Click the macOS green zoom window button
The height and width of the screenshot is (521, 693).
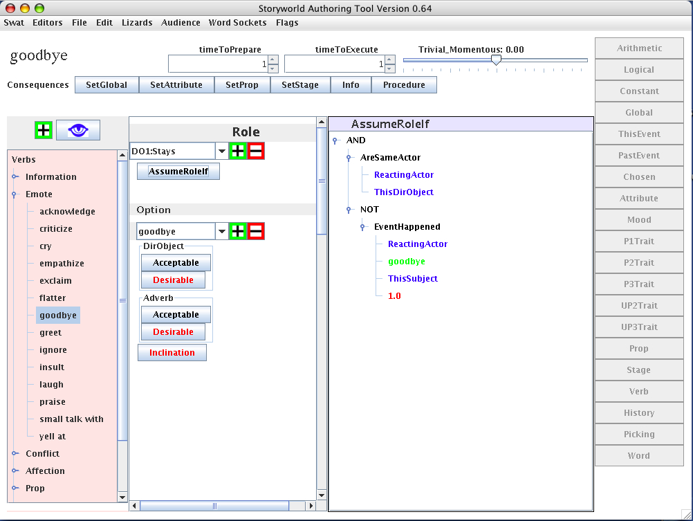click(x=39, y=8)
